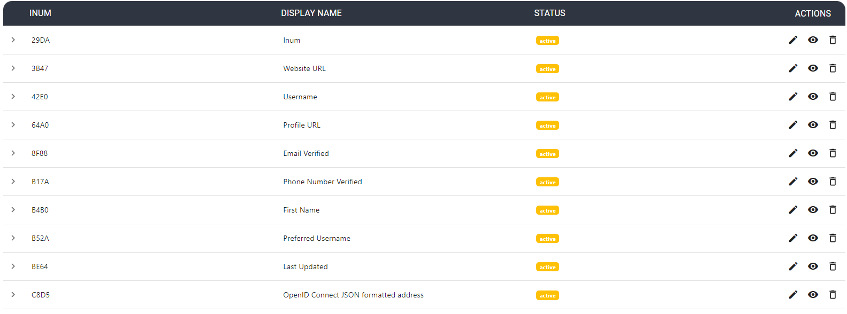Click the STATUS column header
This screenshot has height=314, width=847.
(550, 13)
